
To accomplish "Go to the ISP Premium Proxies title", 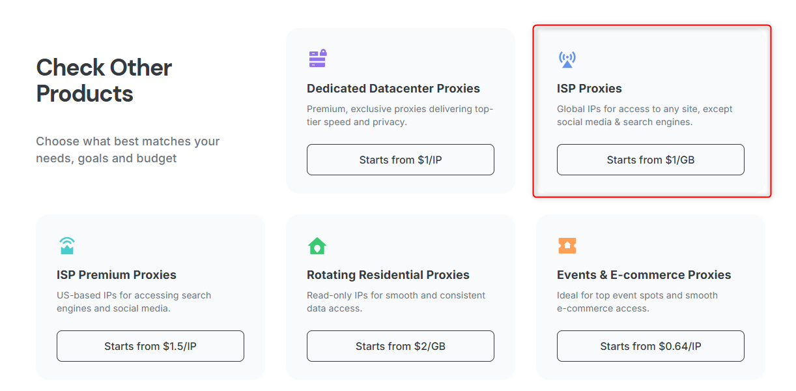I will 117,275.
